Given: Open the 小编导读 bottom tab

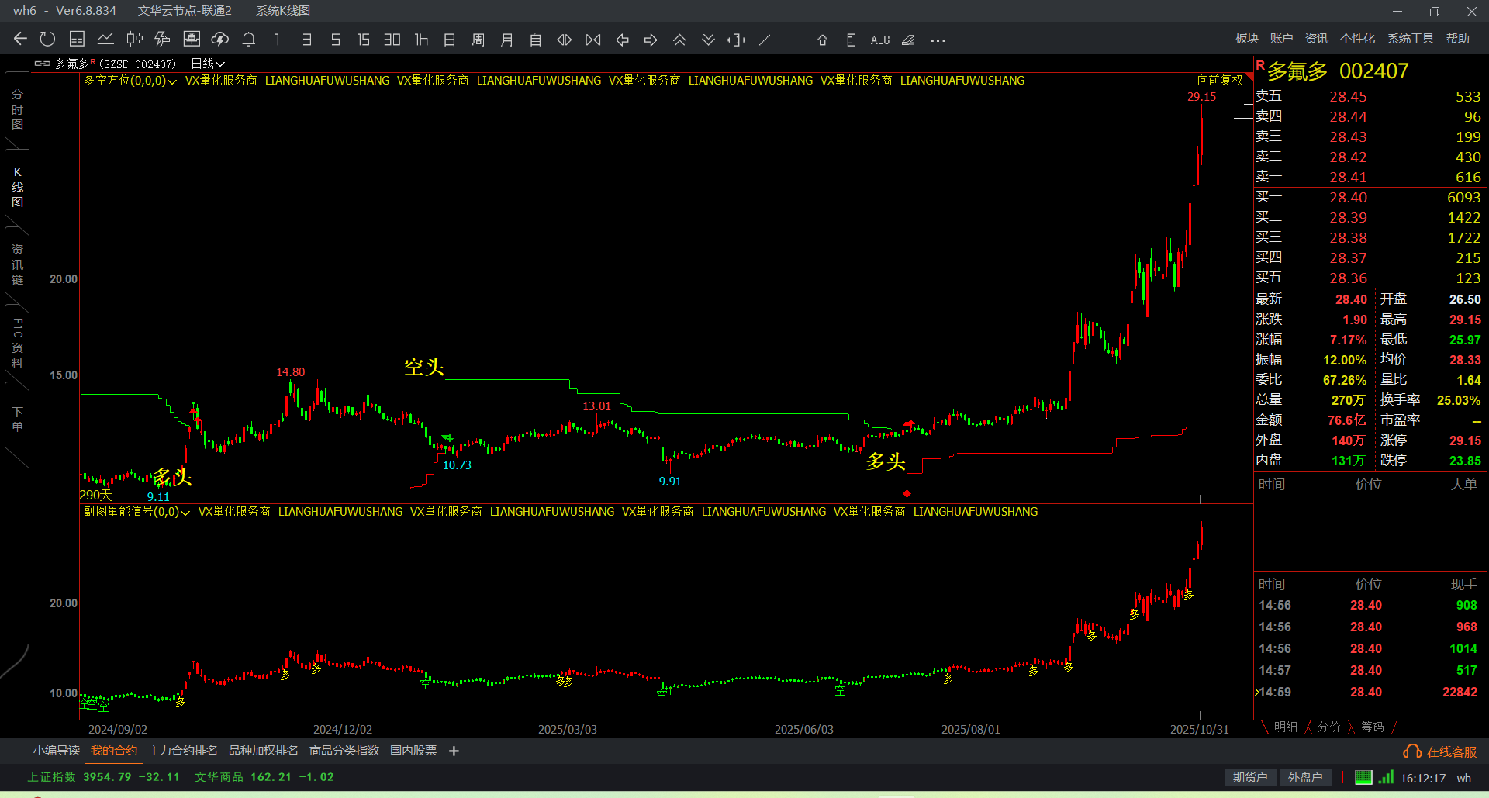Looking at the screenshot, I should pyautogui.click(x=57, y=751).
